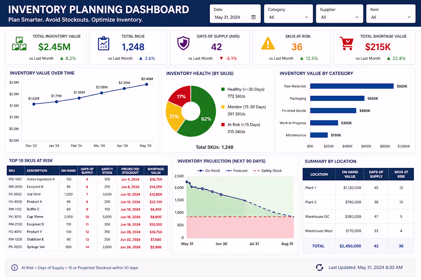
Task: Click the Forecast legend marker
Action: click(x=229, y=171)
